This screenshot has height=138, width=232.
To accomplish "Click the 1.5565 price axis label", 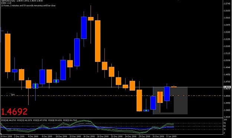I will 227,18.
